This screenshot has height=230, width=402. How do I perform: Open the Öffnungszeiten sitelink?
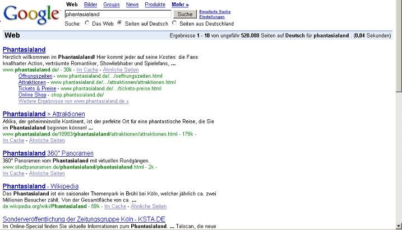coord(35,76)
